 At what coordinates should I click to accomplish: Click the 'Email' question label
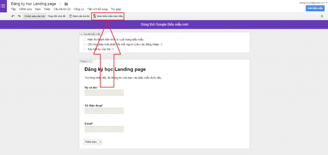(x=88, y=124)
